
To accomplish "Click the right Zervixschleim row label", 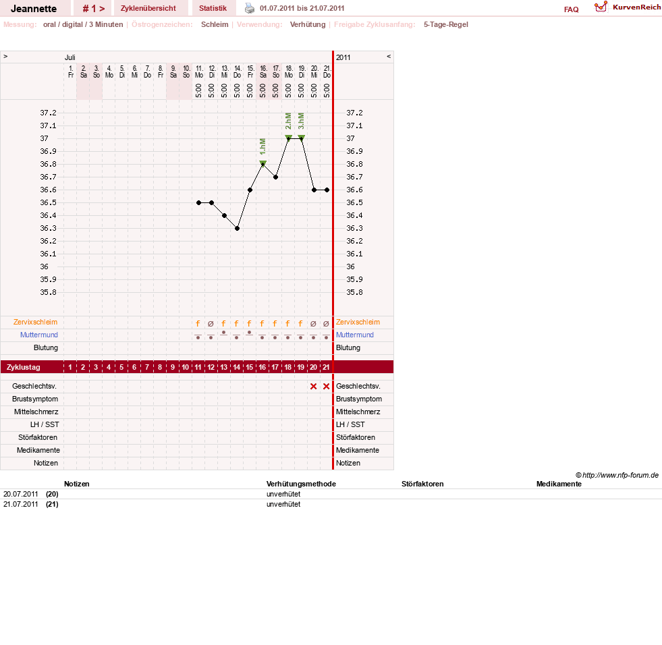I will pos(358,322).
